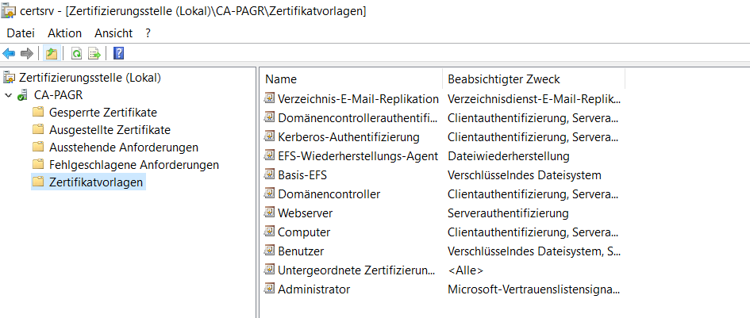The image size is (750, 318).
Task: Select the Gesperrte Zertifikate folder
Action: point(103,113)
